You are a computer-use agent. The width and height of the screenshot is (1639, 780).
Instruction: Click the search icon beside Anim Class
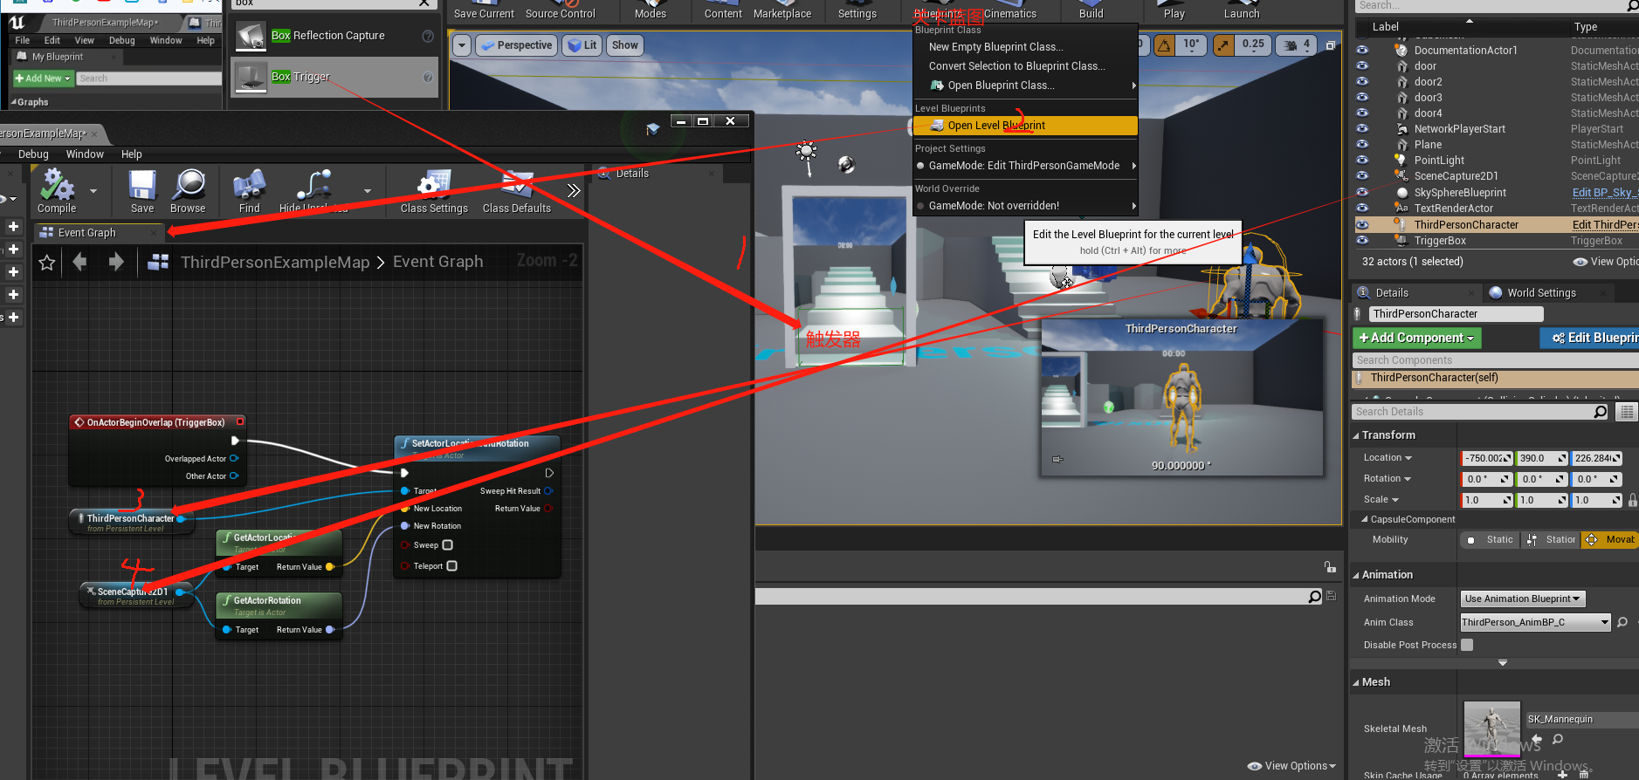[1622, 622]
